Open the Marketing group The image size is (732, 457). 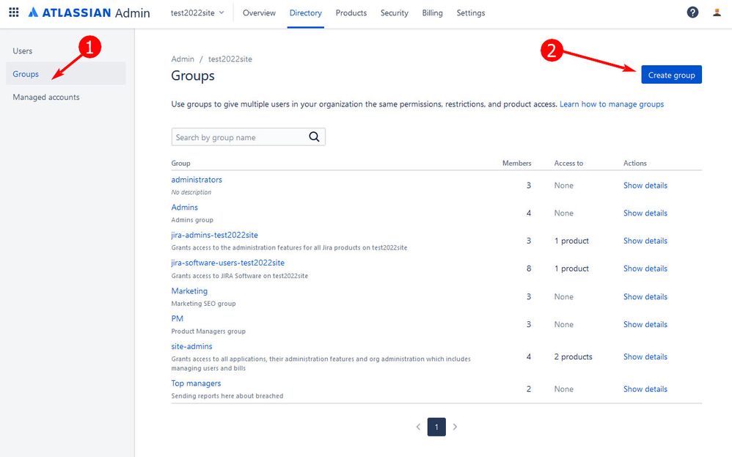(x=189, y=290)
